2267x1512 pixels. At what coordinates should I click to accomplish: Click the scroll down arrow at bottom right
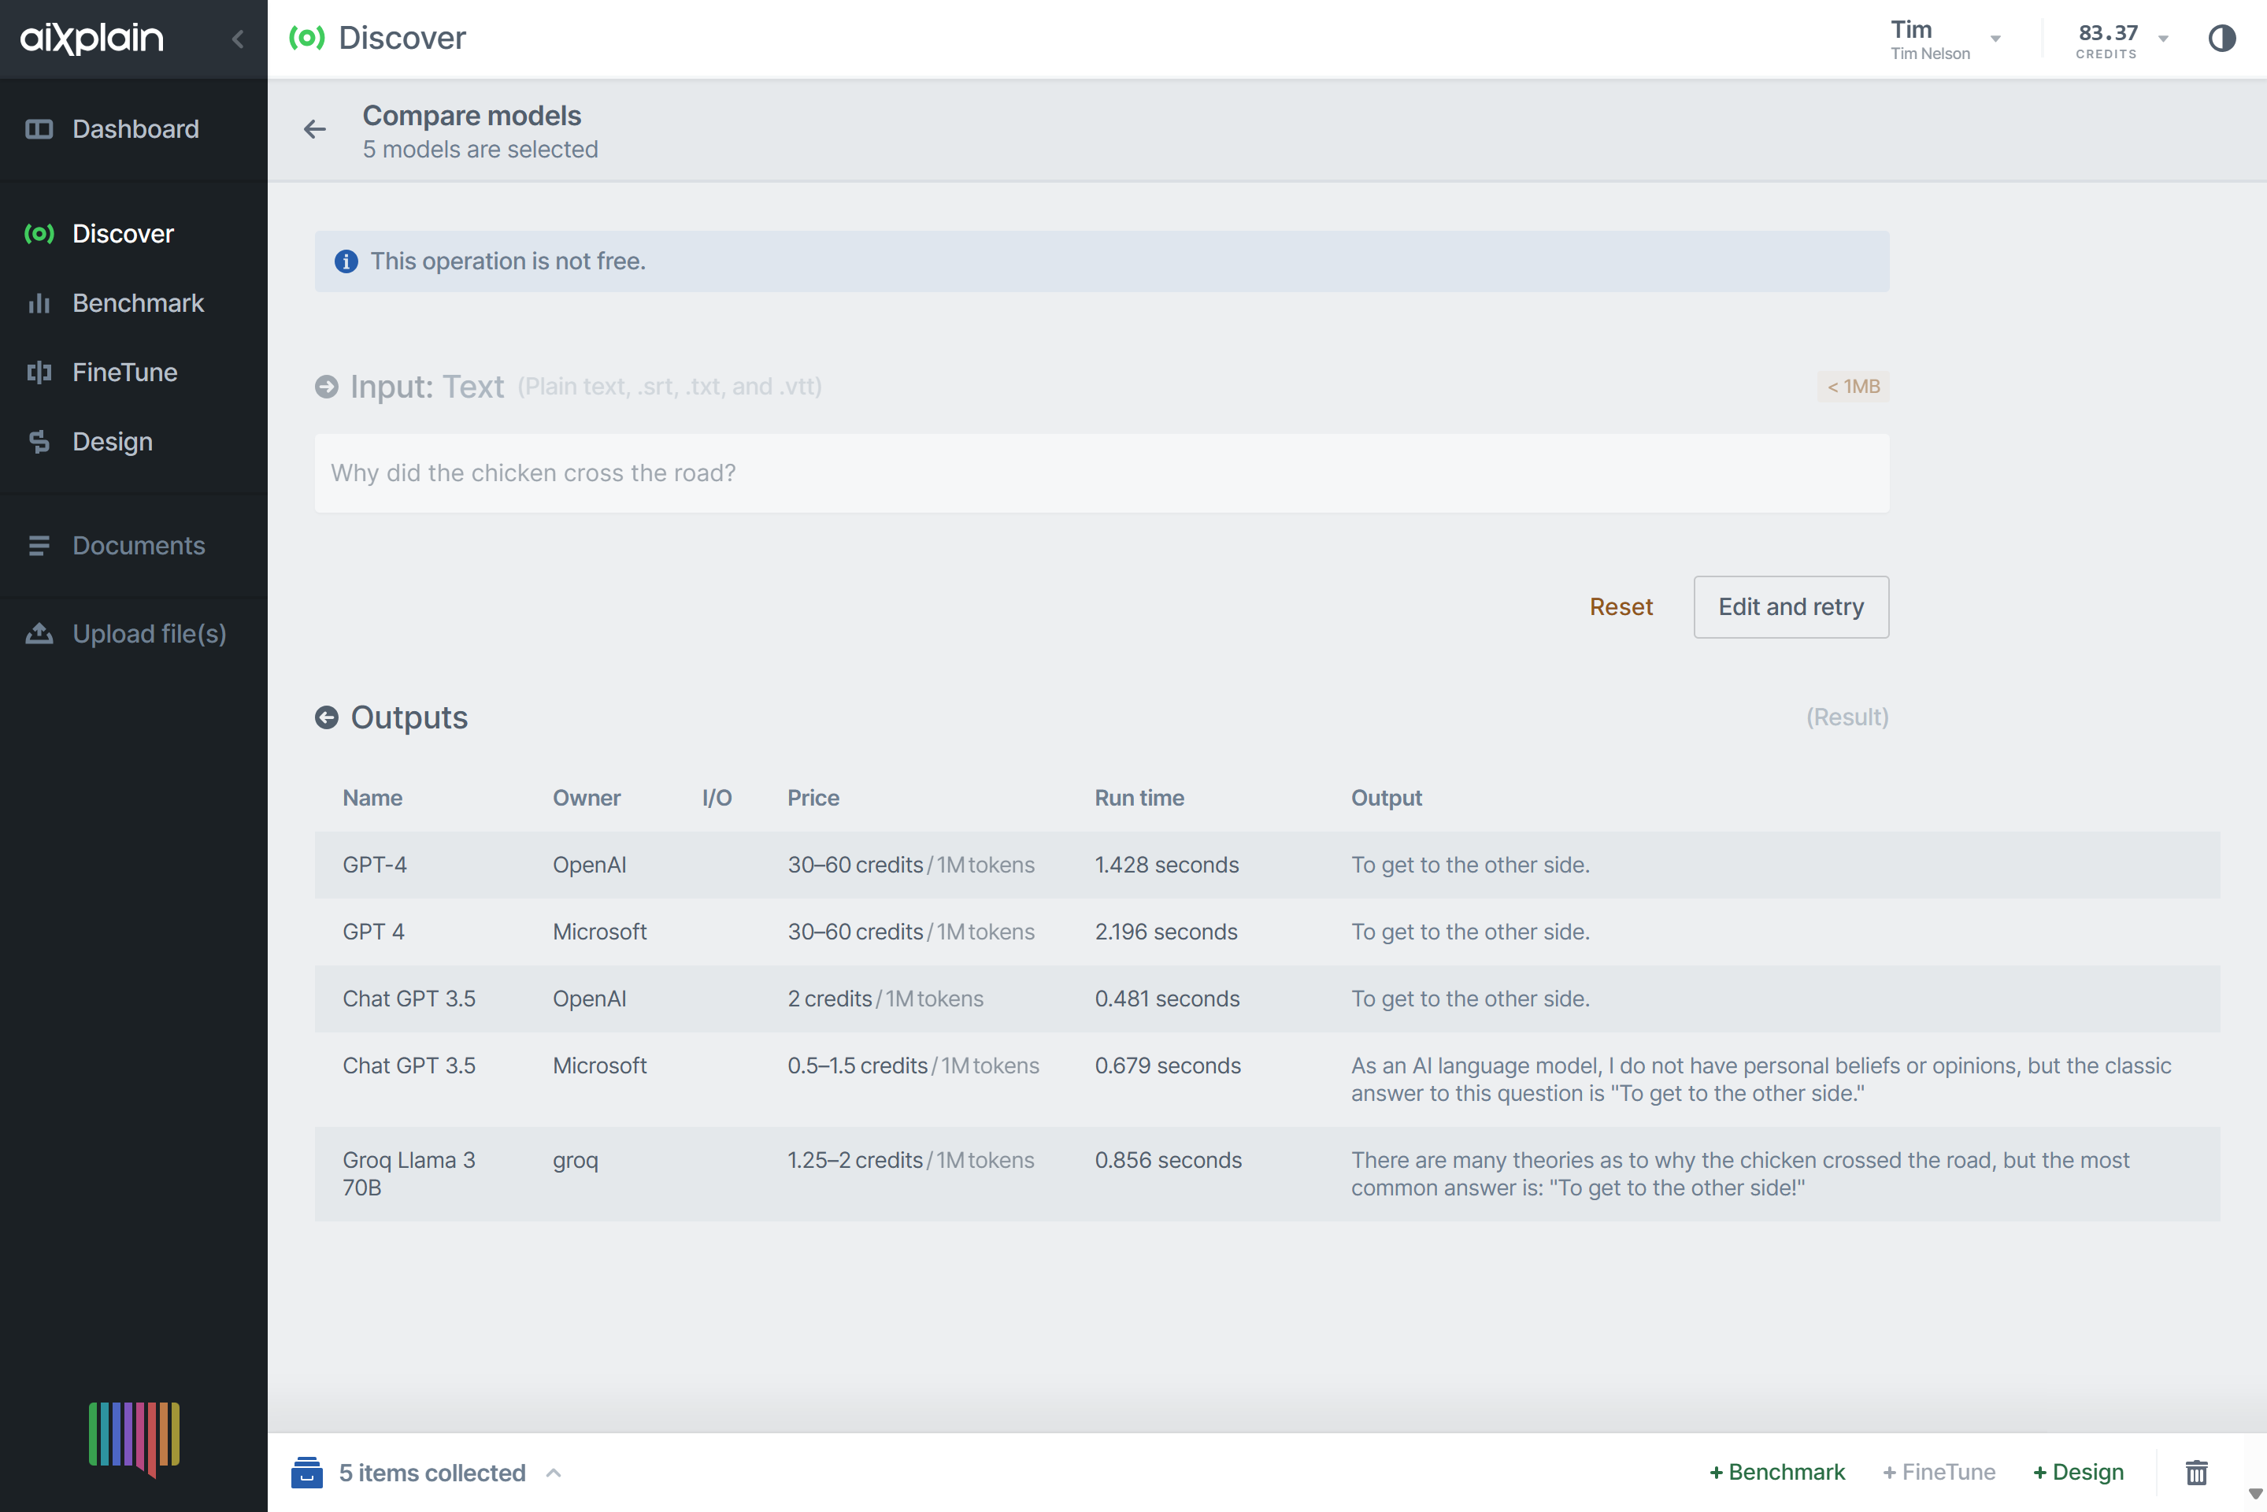(x=2254, y=1494)
